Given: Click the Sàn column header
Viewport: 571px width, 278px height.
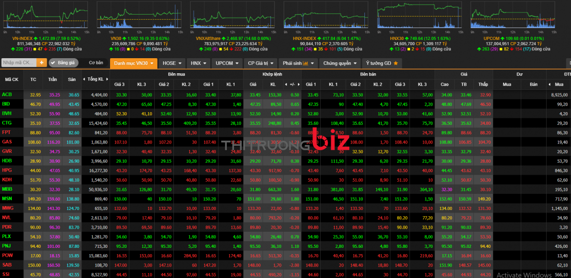Looking at the screenshot, I should [72, 80].
